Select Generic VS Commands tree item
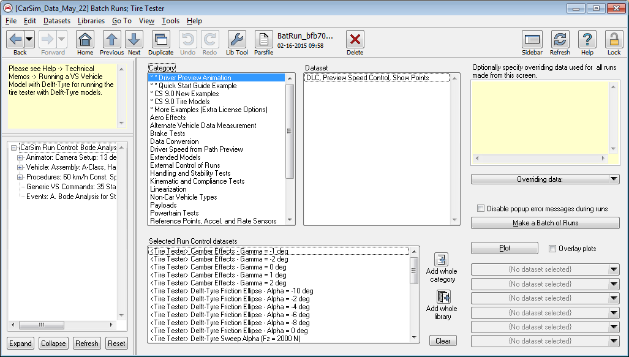 [x=71, y=187]
